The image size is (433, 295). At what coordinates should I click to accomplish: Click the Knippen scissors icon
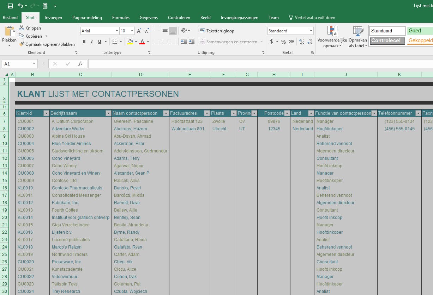coord(22,28)
